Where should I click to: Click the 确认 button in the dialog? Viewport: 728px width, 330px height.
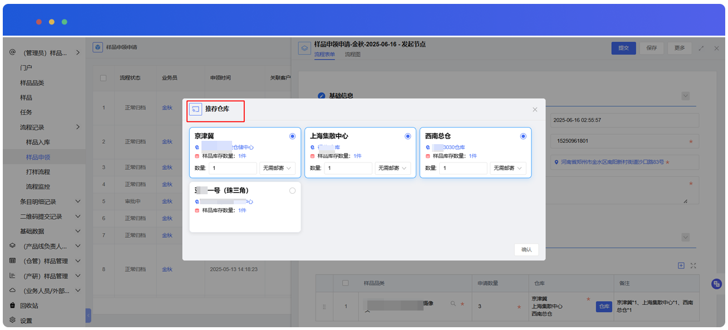526,250
